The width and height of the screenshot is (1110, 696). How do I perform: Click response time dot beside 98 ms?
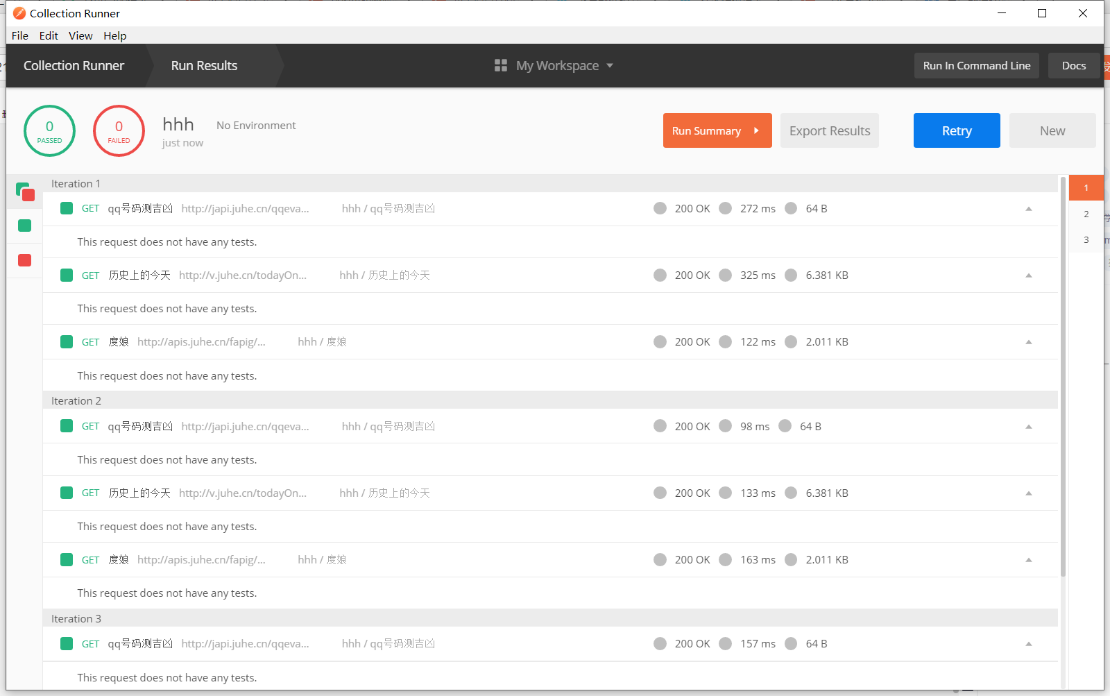point(726,426)
